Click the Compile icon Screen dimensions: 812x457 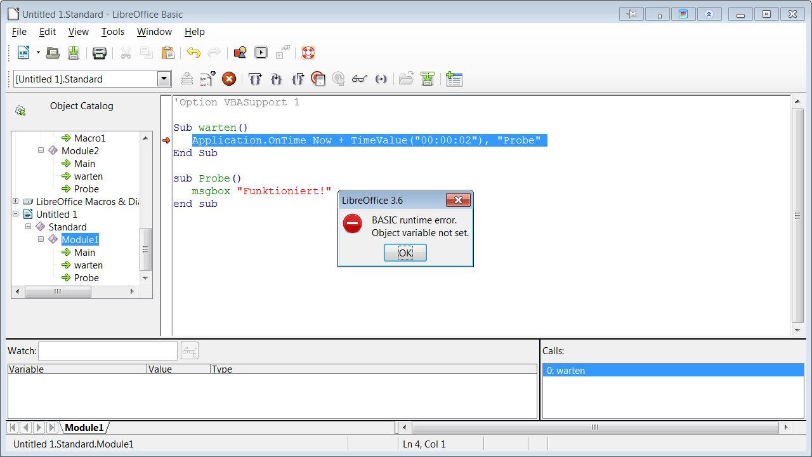[x=187, y=79]
